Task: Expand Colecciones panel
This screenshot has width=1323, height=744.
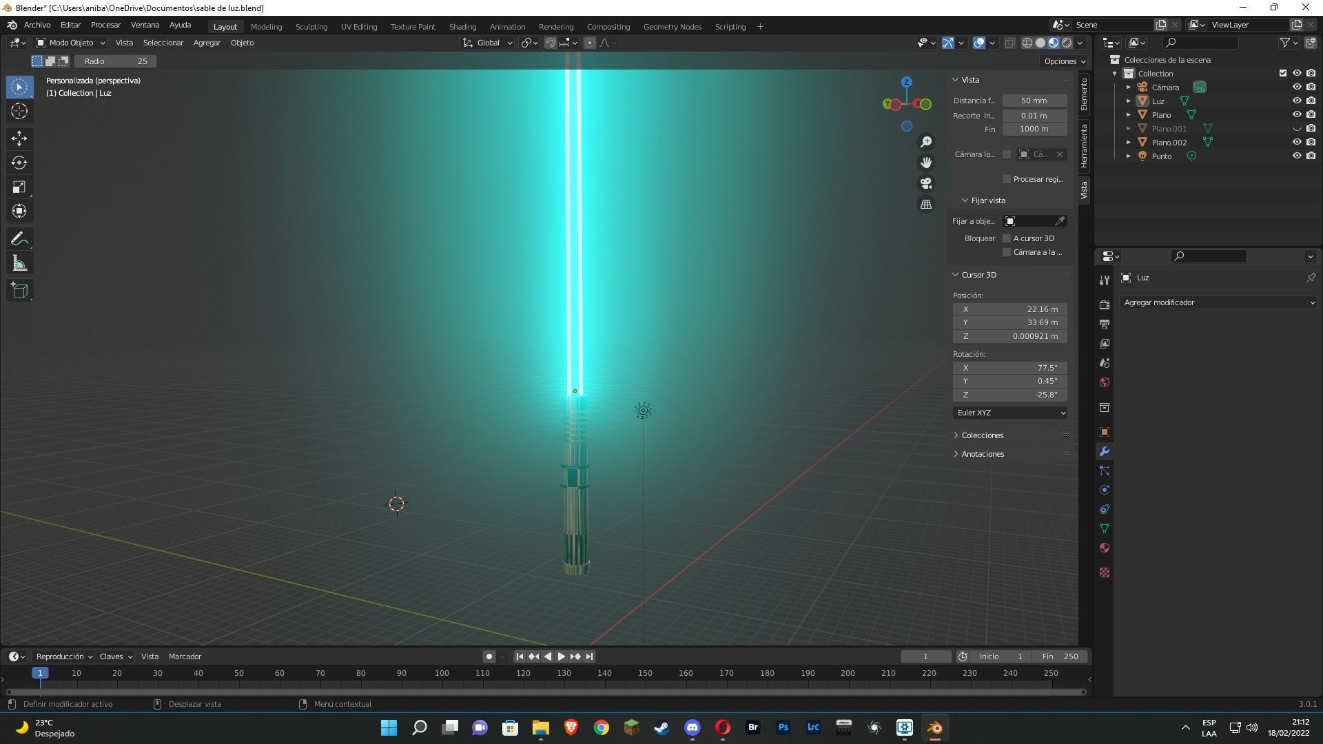Action: [982, 435]
